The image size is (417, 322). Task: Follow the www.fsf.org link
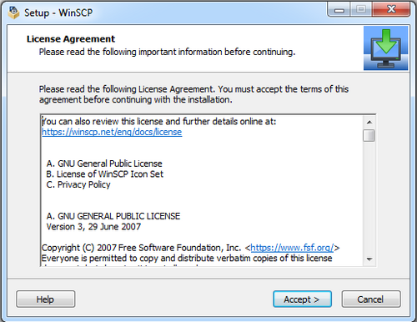(x=292, y=248)
